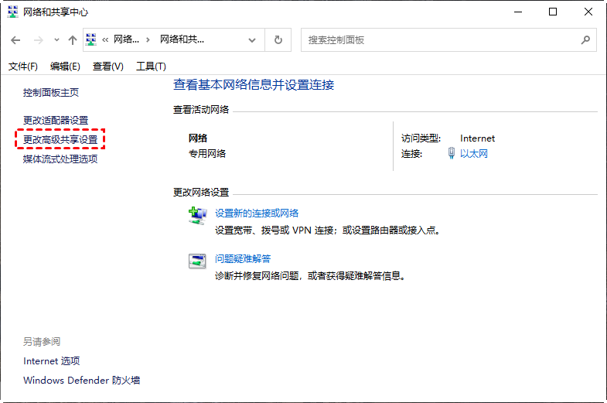Open 更改高级共享设置

point(60,139)
